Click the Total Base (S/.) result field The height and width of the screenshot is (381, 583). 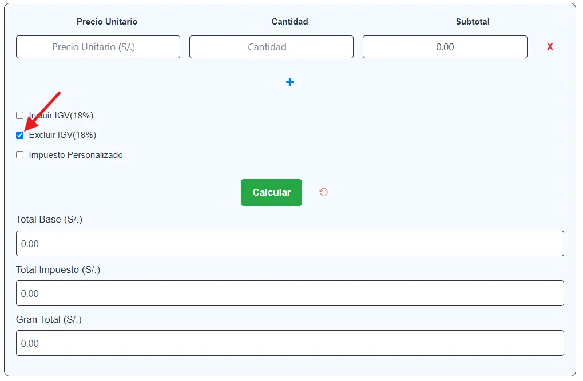(x=289, y=244)
